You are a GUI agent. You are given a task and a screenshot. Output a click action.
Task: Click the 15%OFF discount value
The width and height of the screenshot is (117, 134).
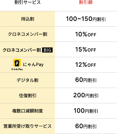click(86, 49)
